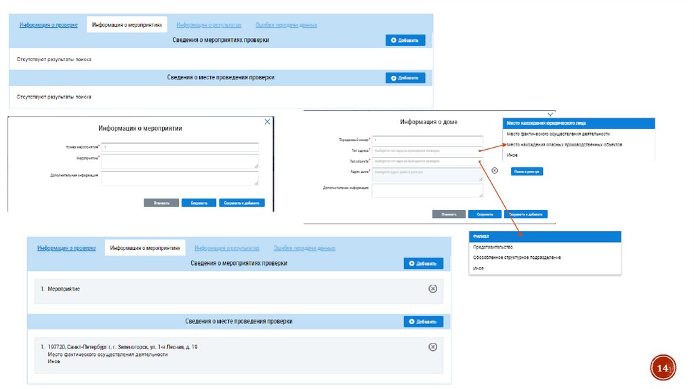Image resolution: width=694 pixels, height=389 pixels.
Task: Switch to top «Информация о проверке» tab
Action: pos(48,25)
